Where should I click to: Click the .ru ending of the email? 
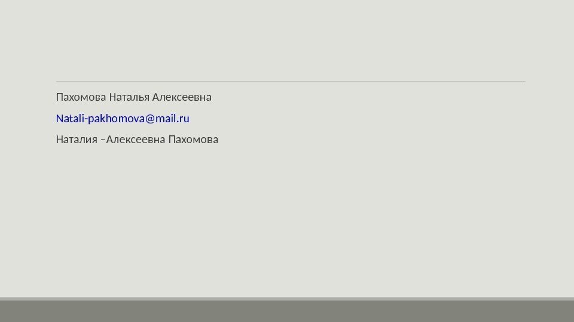[184, 119]
